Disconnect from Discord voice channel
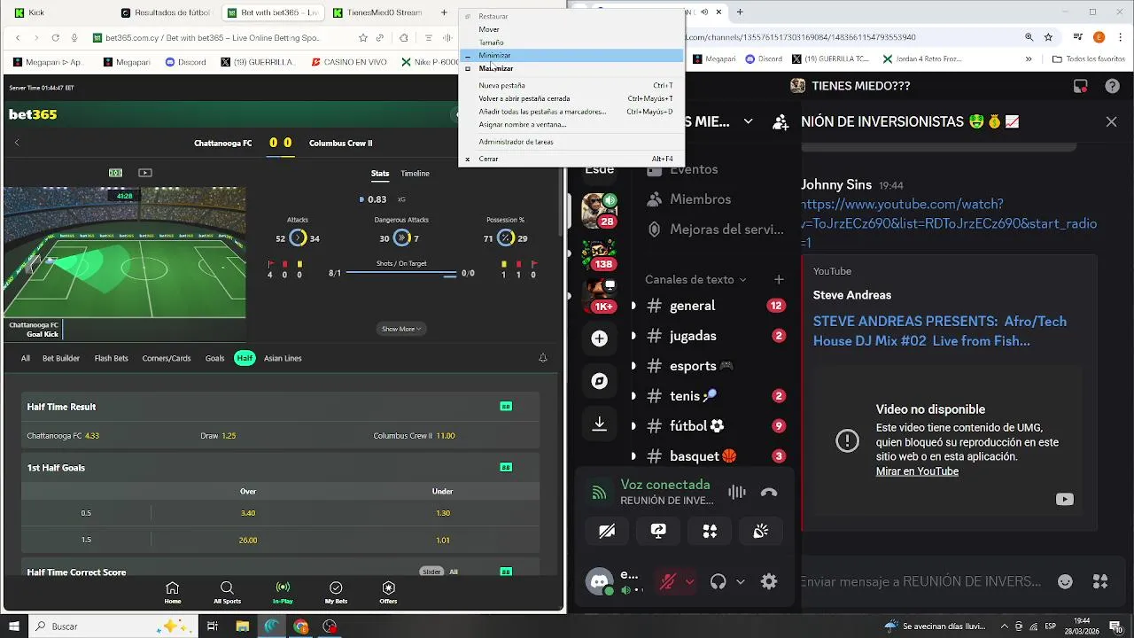The image size is (1134, 638). click(x=769, y=493)
